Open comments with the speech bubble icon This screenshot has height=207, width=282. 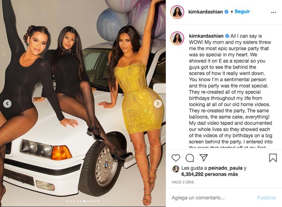click(190, 158)
